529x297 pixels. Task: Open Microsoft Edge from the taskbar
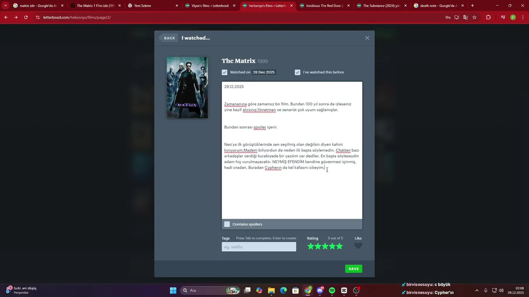point(284,290)
